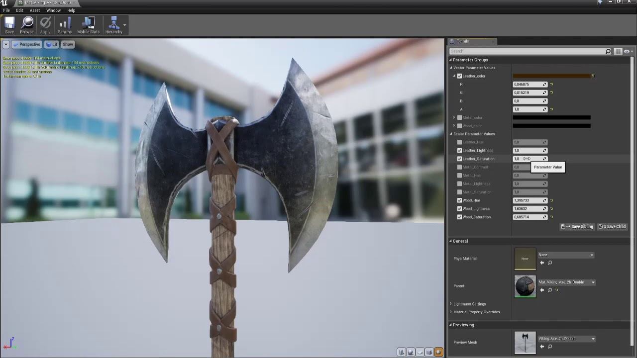Collapse the Leather_color expander arrow

454,76
